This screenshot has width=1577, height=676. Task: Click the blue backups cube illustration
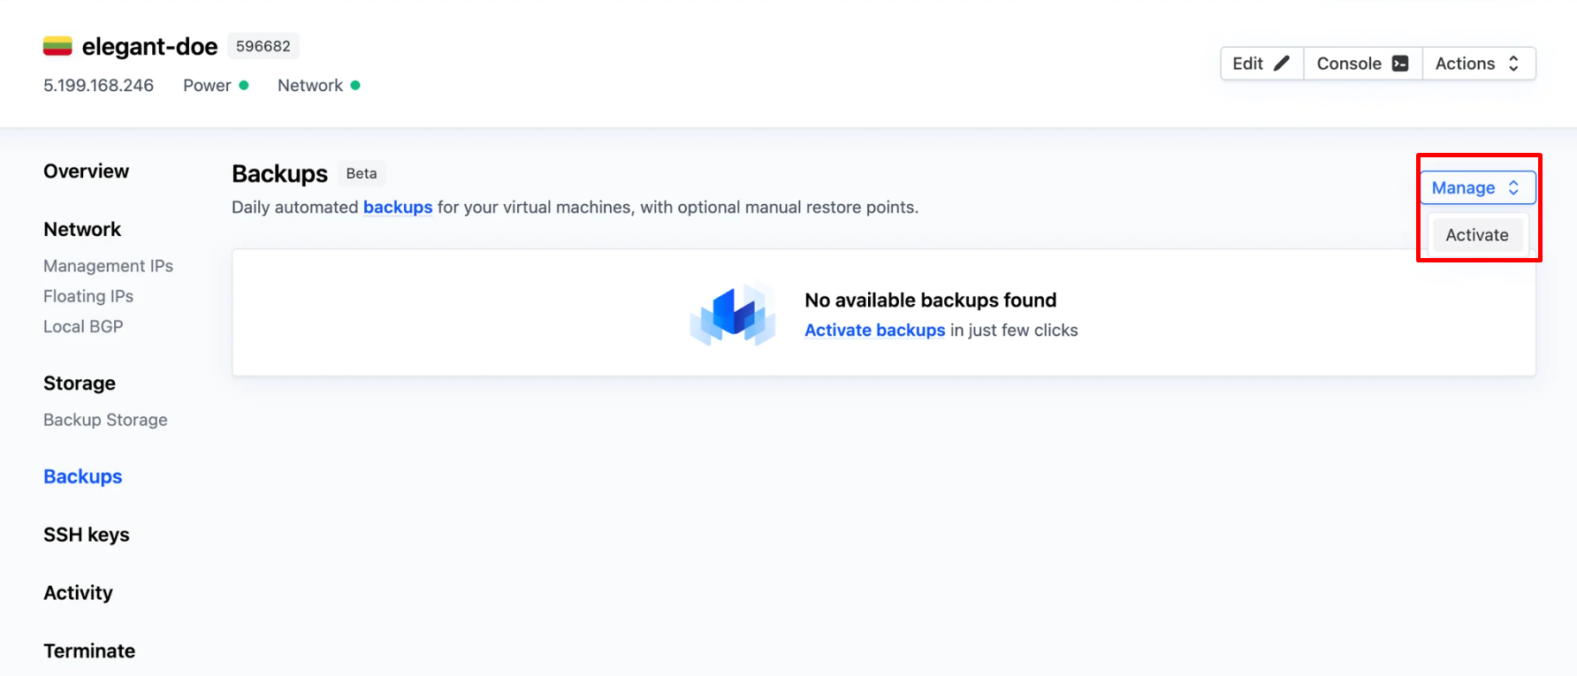click(x=733, y=314)
